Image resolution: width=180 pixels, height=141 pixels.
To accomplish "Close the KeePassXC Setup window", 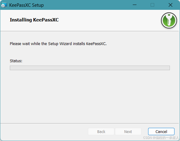I will 170,5.
